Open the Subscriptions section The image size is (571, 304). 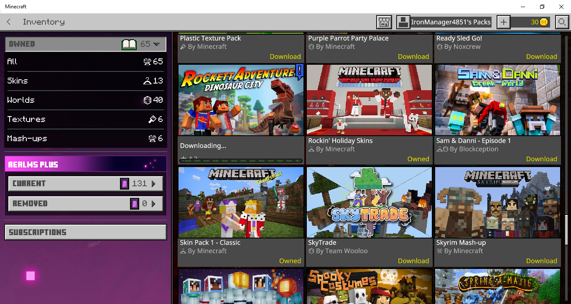tap(86, 232)
